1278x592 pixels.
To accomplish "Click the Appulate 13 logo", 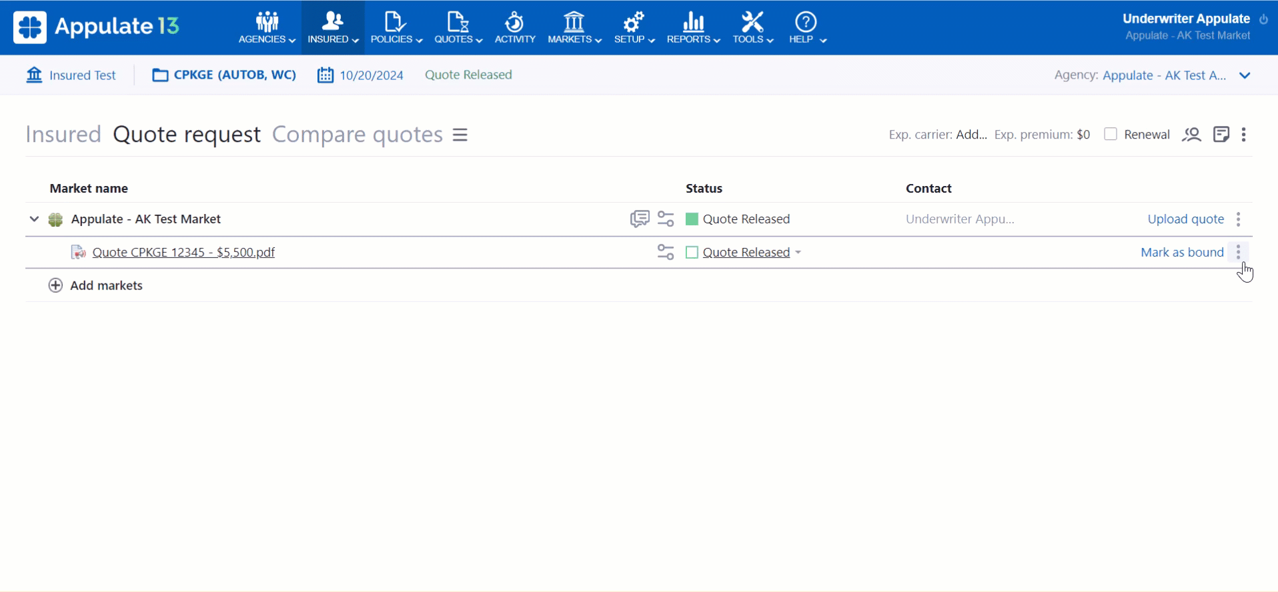I will click(x=97, y=27).
